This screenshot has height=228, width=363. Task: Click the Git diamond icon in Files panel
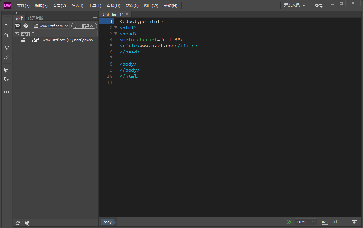click(26, 26)
